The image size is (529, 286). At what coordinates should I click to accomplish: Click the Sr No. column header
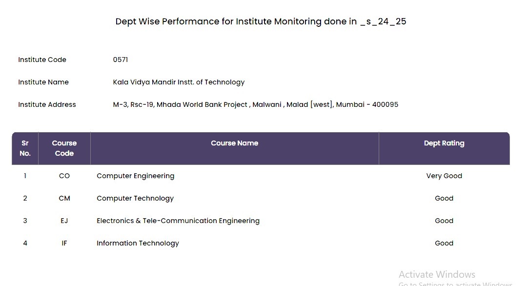[25, 148]
